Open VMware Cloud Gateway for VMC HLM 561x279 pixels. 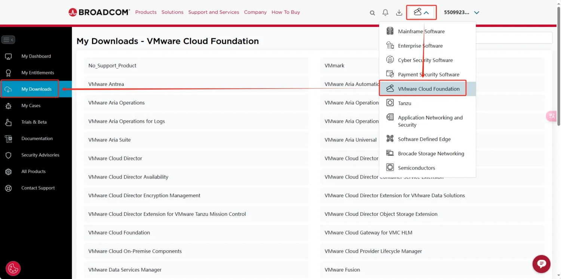pyautogui.click(x=432, y=233)
